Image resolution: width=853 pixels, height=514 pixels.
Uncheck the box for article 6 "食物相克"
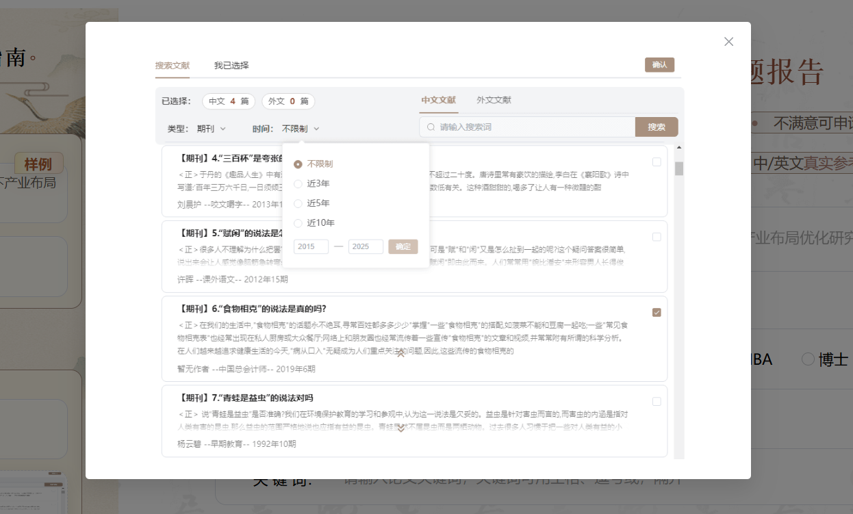tap(657, 312)
